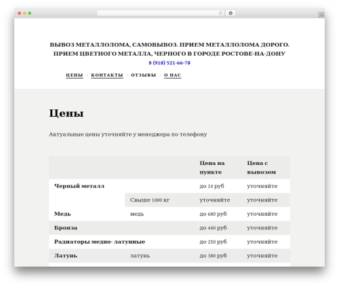Click the red close window dot

pyautogui.click(x=20, y=14)
